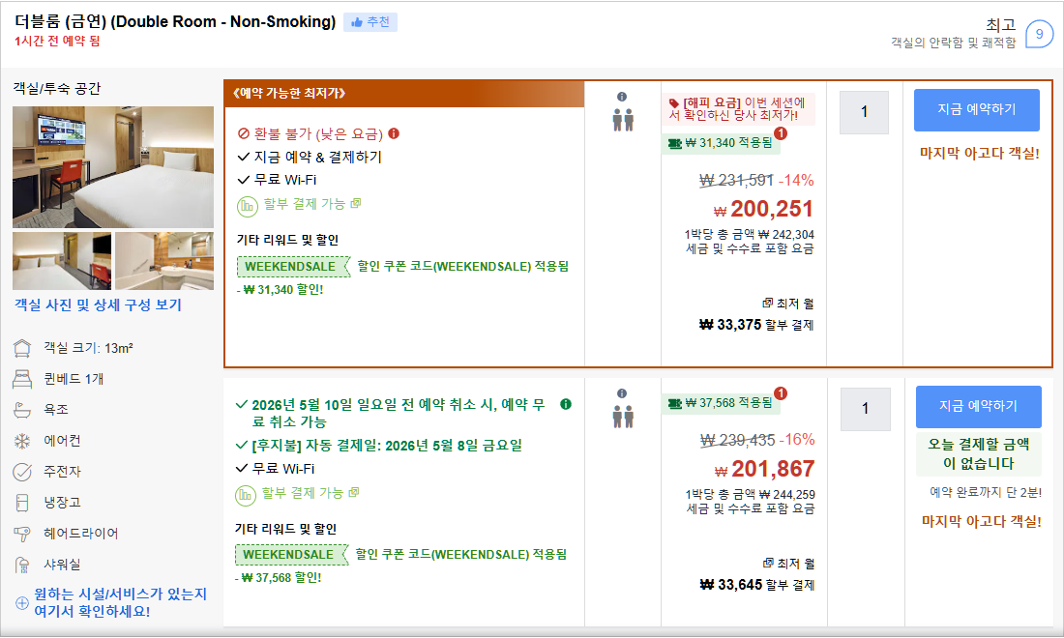Click the crossed-out ₩ 231,591 price
The image size is (1064, 638).
click(x=736, y=181)
